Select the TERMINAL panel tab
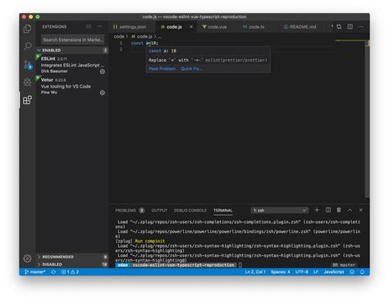Screen dimensions: 389x301 (223, 210)
